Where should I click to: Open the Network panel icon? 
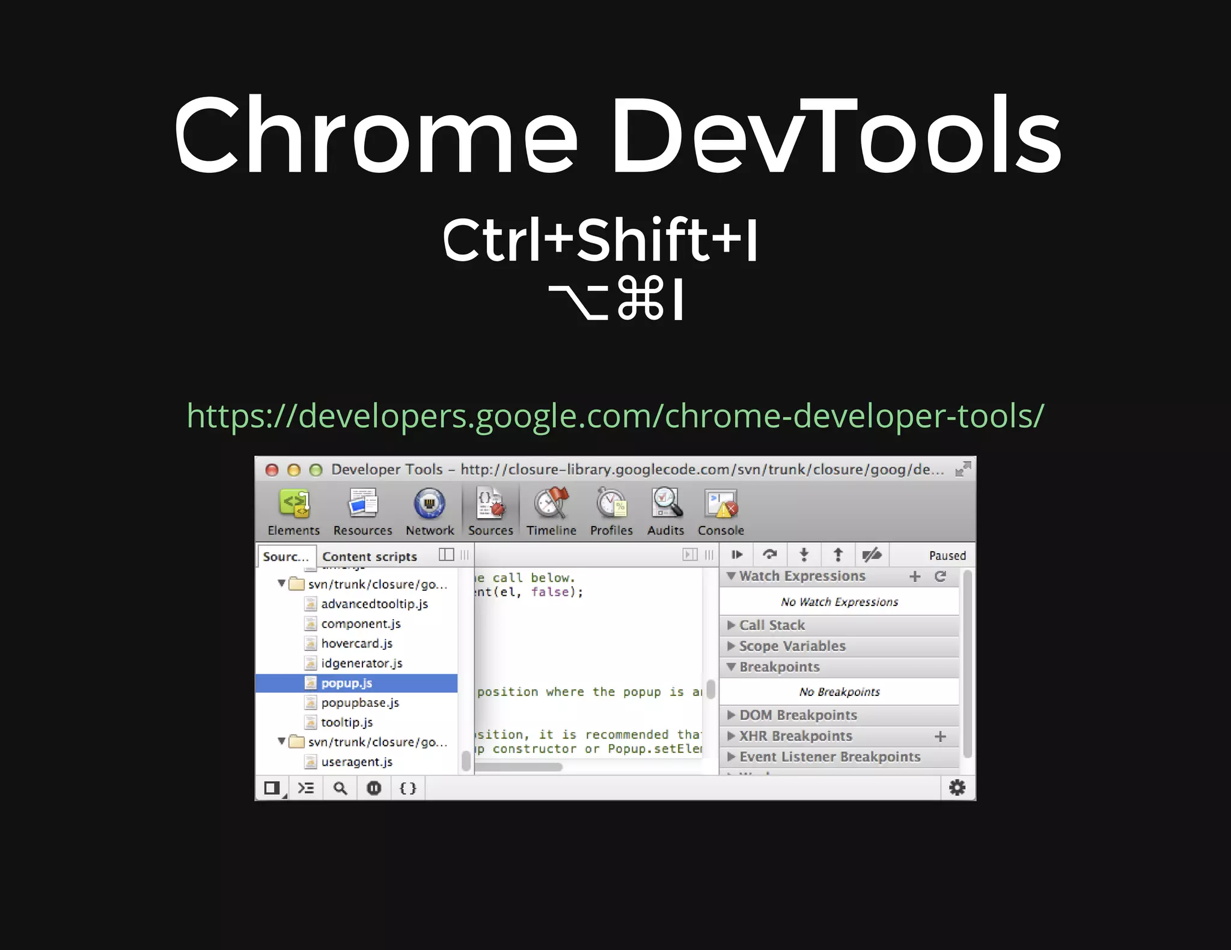429,503
